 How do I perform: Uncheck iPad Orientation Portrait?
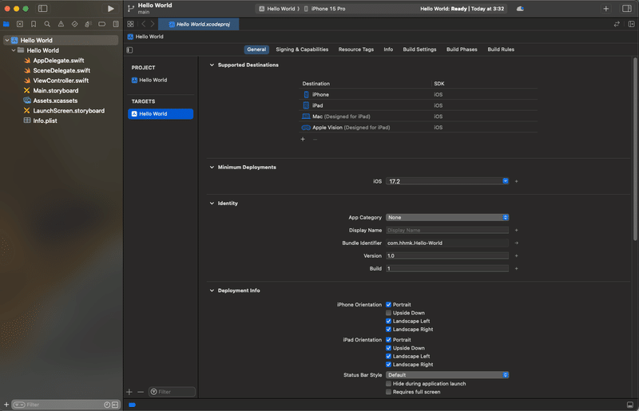[388, 340]
